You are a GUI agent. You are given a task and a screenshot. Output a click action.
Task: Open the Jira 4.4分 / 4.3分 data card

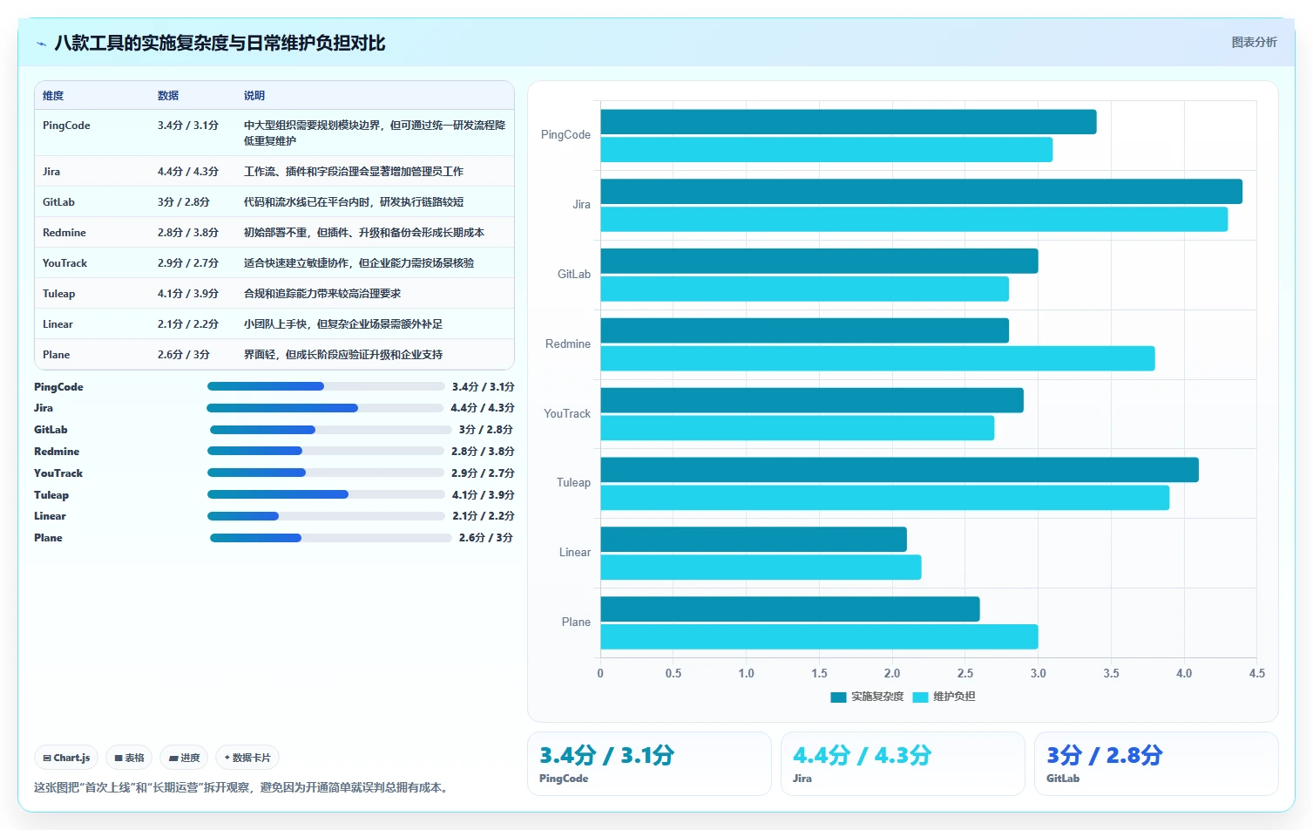click(x=903, y=764)
